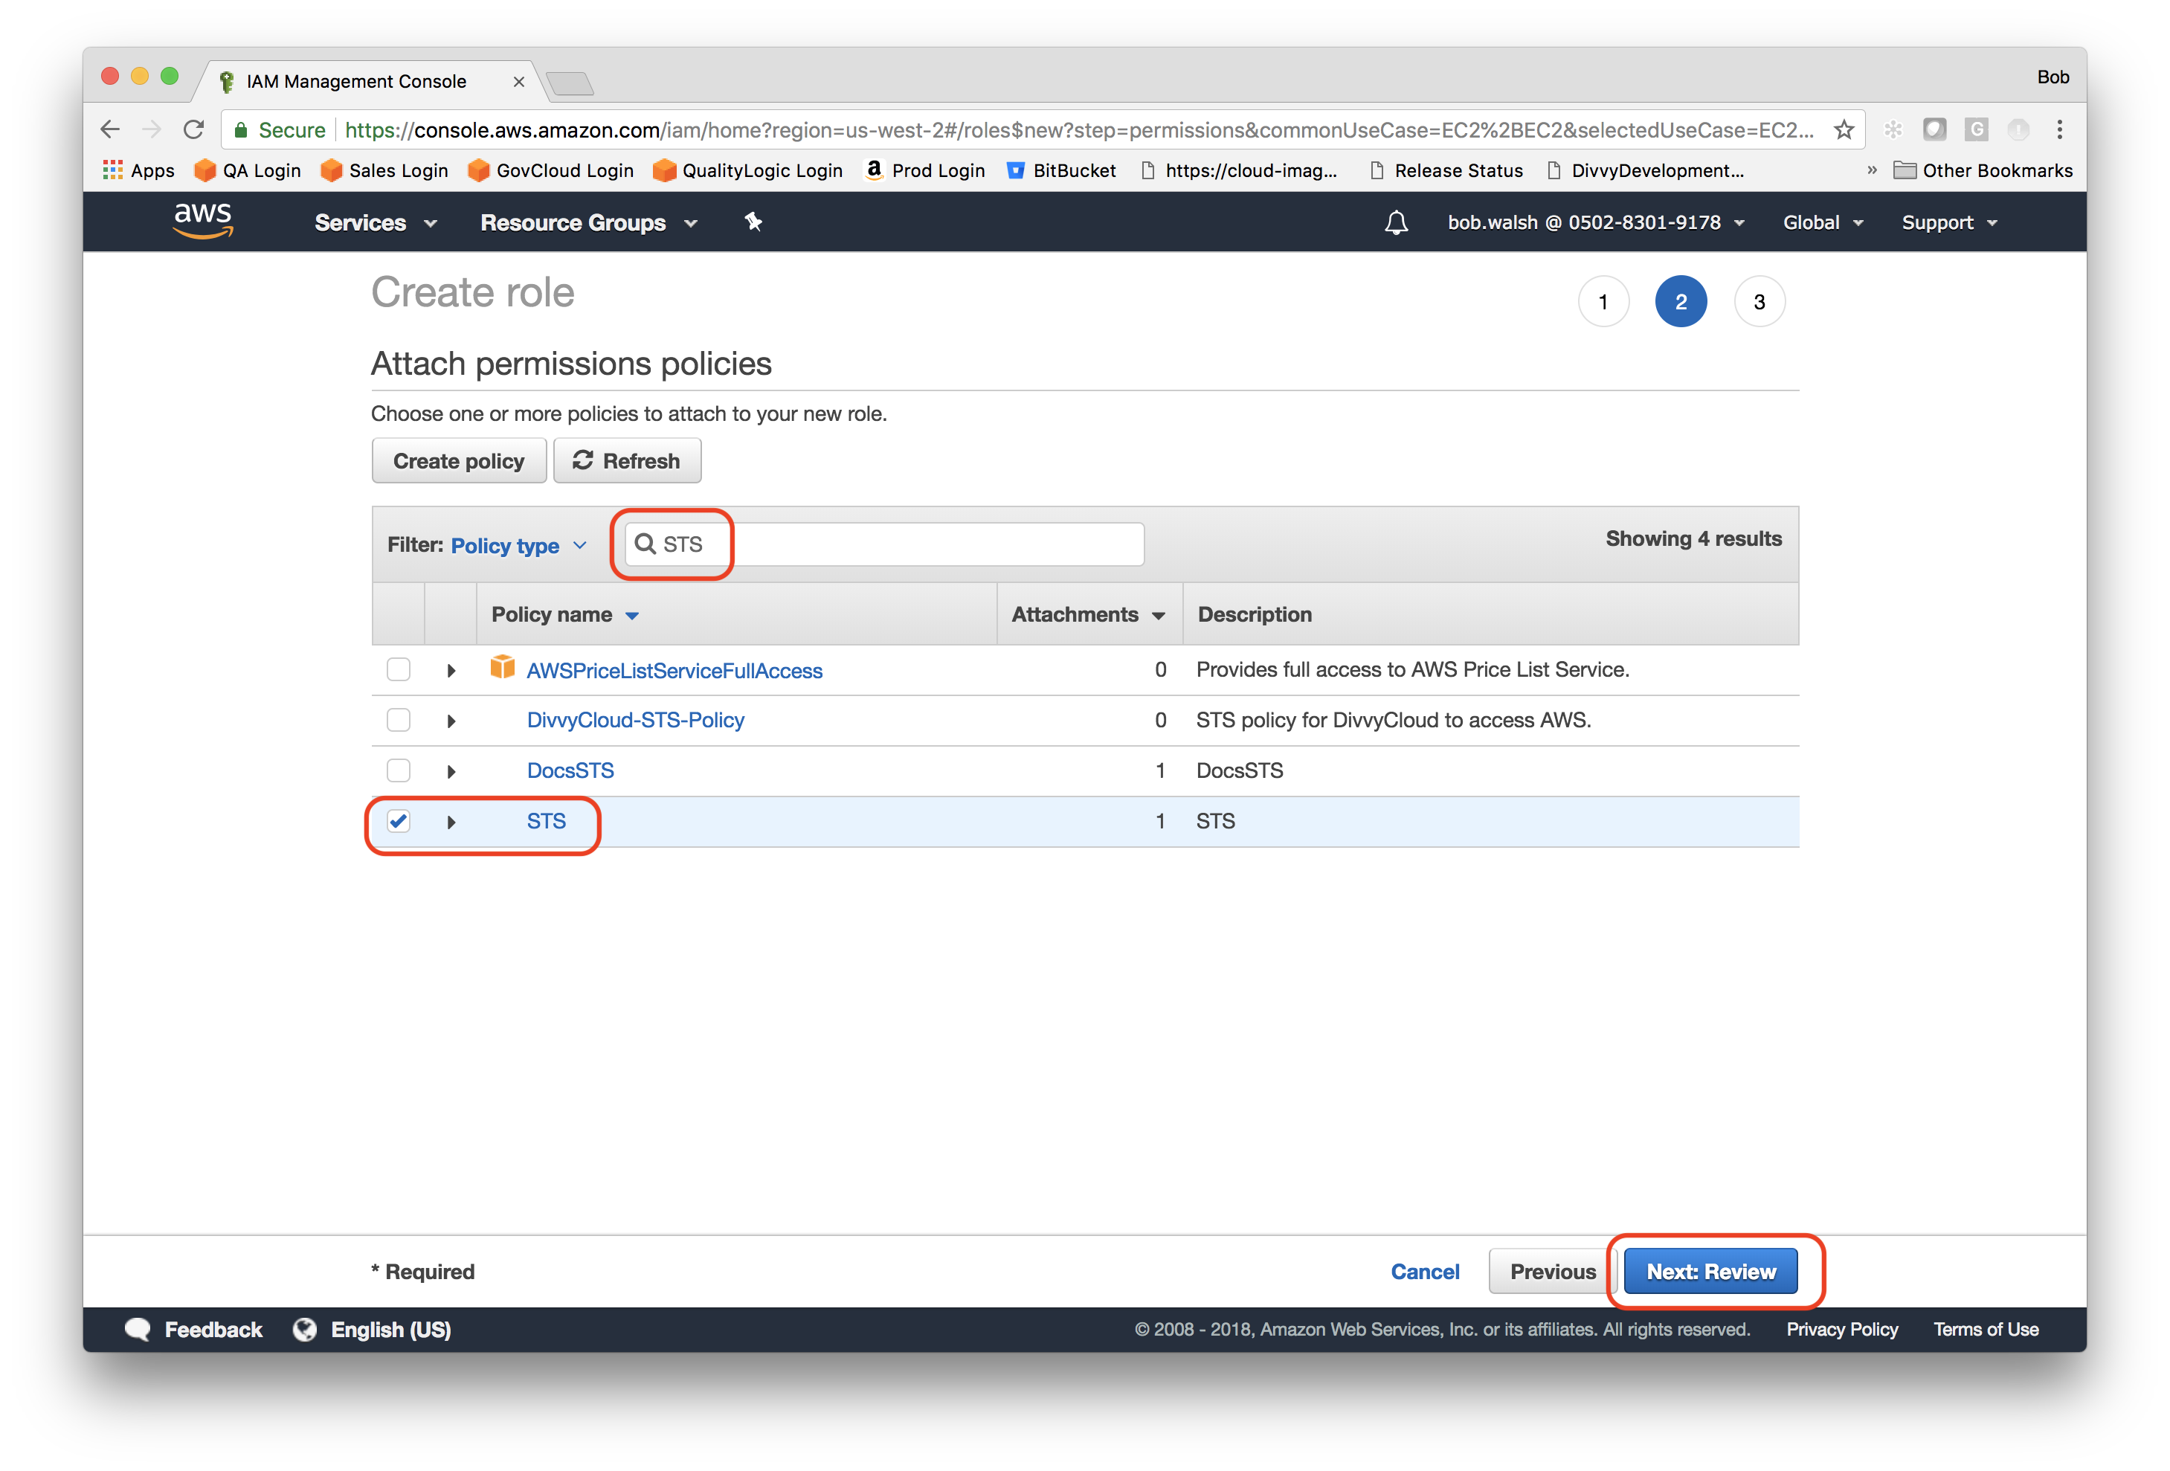This screenshot has height=1471, width=2170.
Task: Open the Global region dropdown
Action: point(1823,222)
